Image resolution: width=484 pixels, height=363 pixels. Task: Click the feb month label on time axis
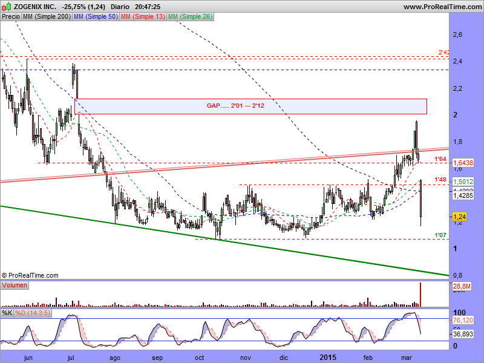pos(368,358)
